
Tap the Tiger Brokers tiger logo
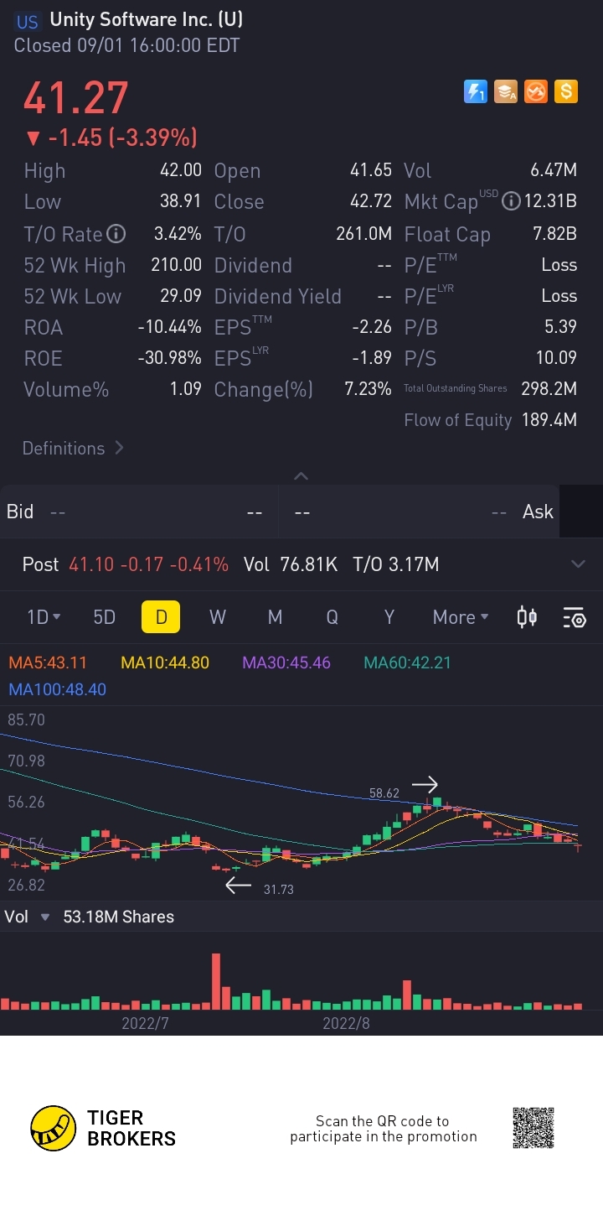(x=53, y=1128)
